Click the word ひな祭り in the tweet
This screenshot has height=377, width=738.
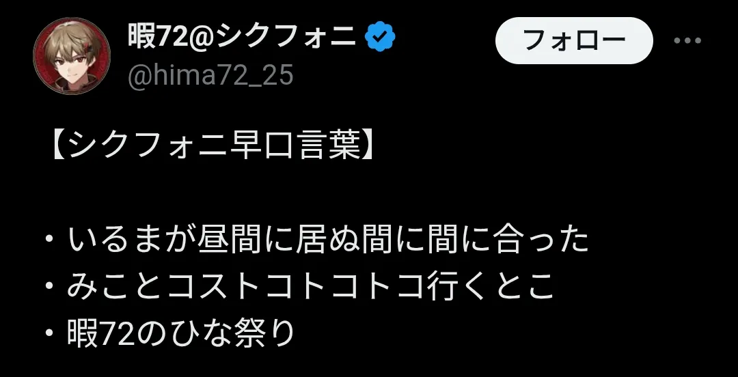tap(231, 333)
